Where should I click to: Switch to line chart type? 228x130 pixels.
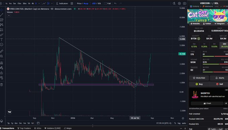[44, 3]
